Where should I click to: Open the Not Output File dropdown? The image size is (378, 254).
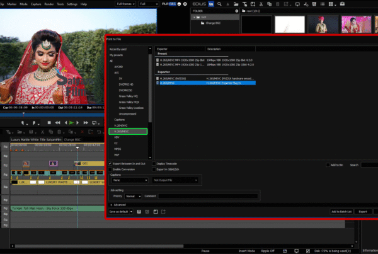pyautogui.click(x=175, y=180)
